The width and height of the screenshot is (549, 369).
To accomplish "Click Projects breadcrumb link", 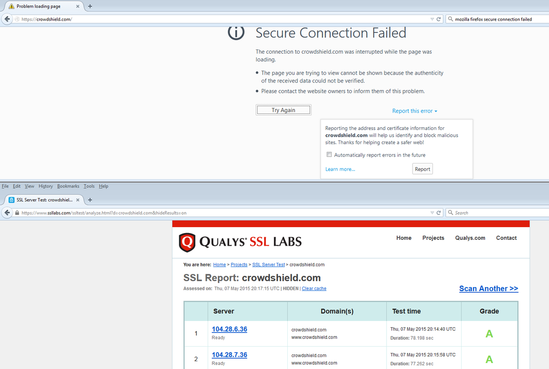I will pos(239,265).
